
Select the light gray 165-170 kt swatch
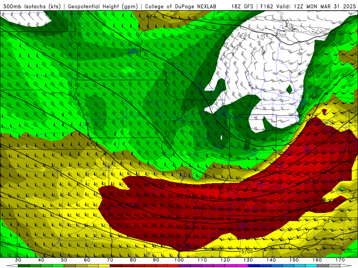pos(334,265)
